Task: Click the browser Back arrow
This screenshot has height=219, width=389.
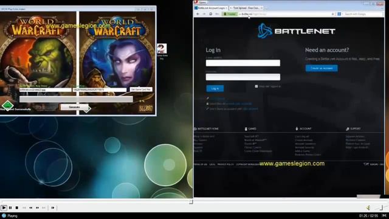Action: coord(198,14)
